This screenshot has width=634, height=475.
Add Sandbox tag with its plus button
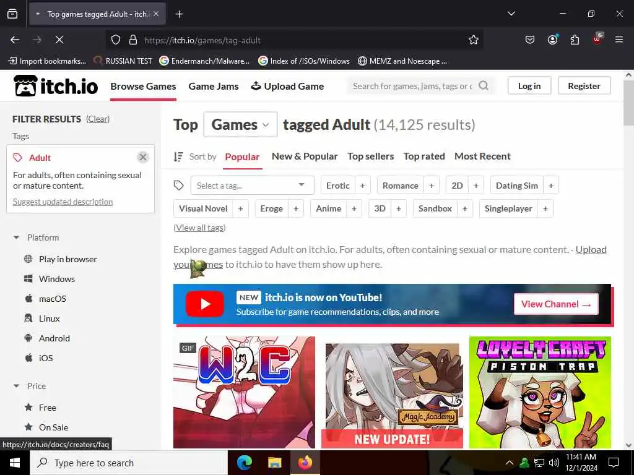pos(465,208)
